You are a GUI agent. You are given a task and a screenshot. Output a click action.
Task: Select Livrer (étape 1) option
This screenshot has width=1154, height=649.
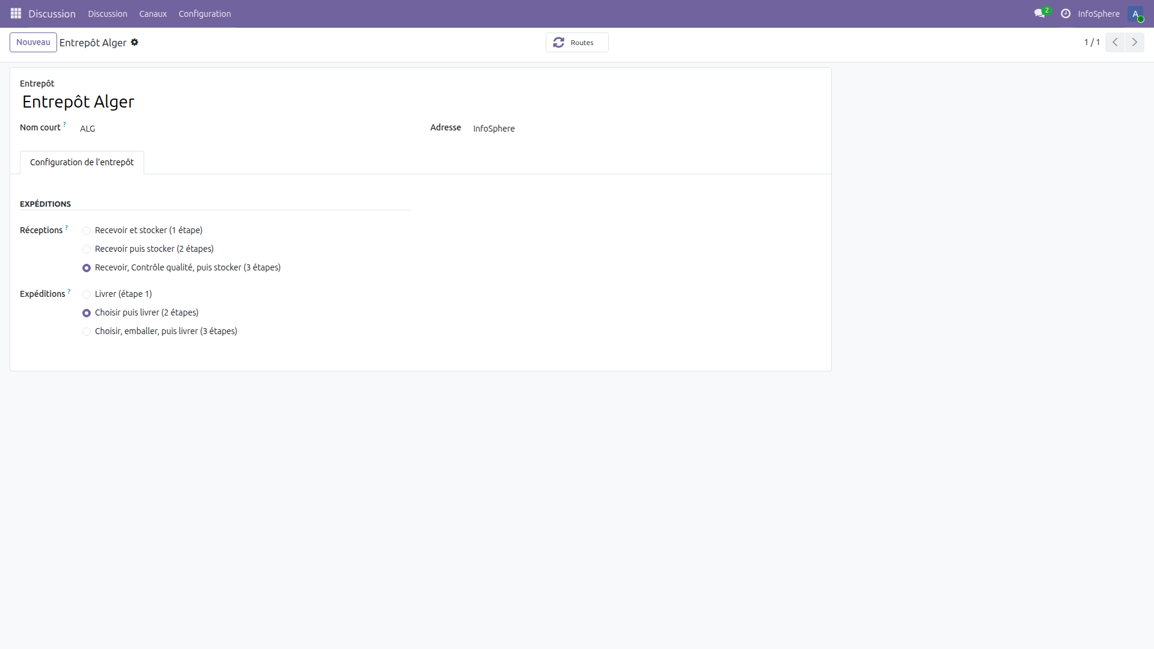point(87,294)
